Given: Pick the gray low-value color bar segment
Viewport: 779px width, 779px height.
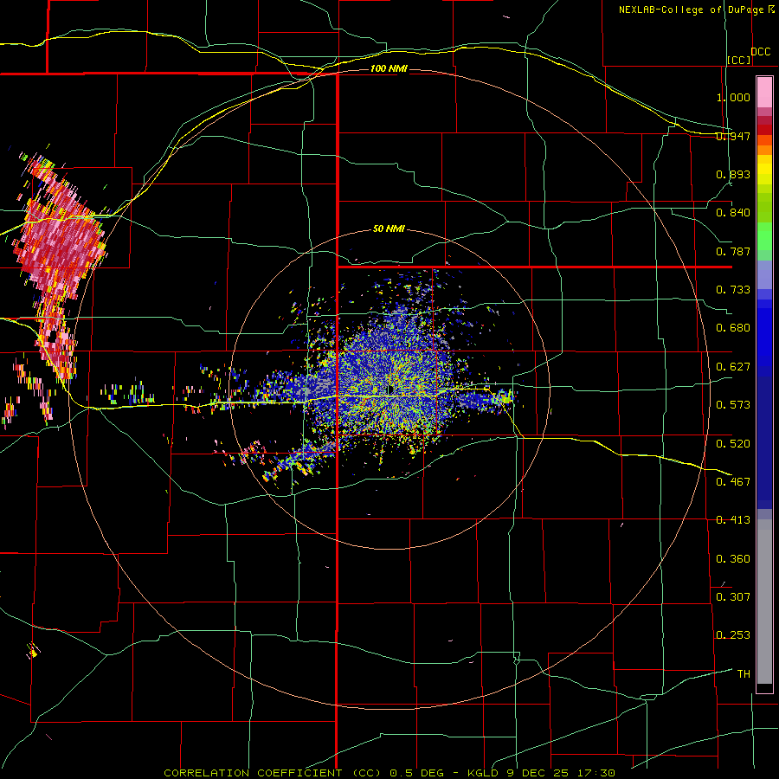Looking at the screenshot, I should point(764,602).
